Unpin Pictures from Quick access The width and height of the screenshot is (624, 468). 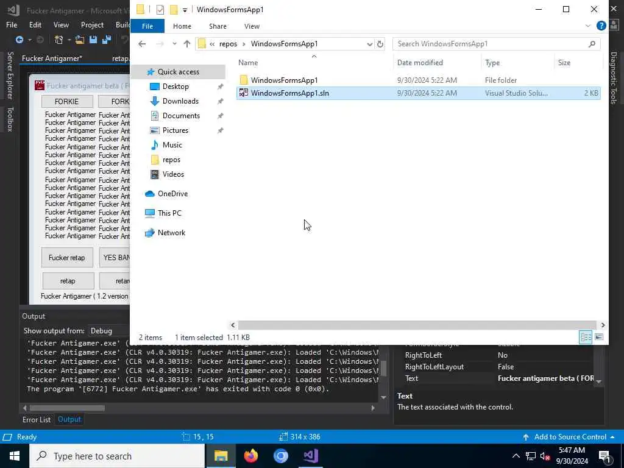coord(220,130)
